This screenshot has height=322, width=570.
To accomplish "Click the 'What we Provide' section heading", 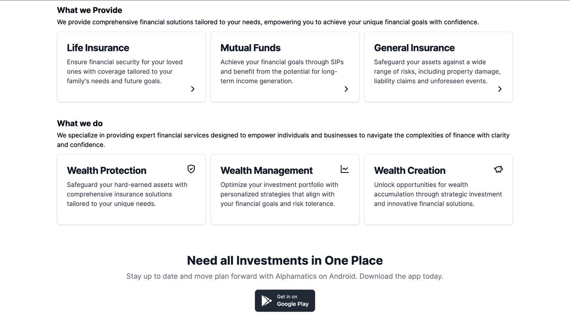I will tap(89, 10).
